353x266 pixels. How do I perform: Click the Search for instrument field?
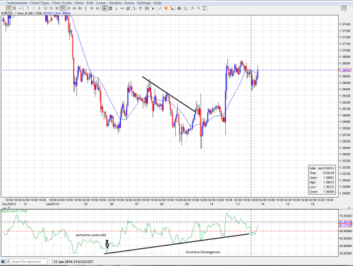[26, 262]
